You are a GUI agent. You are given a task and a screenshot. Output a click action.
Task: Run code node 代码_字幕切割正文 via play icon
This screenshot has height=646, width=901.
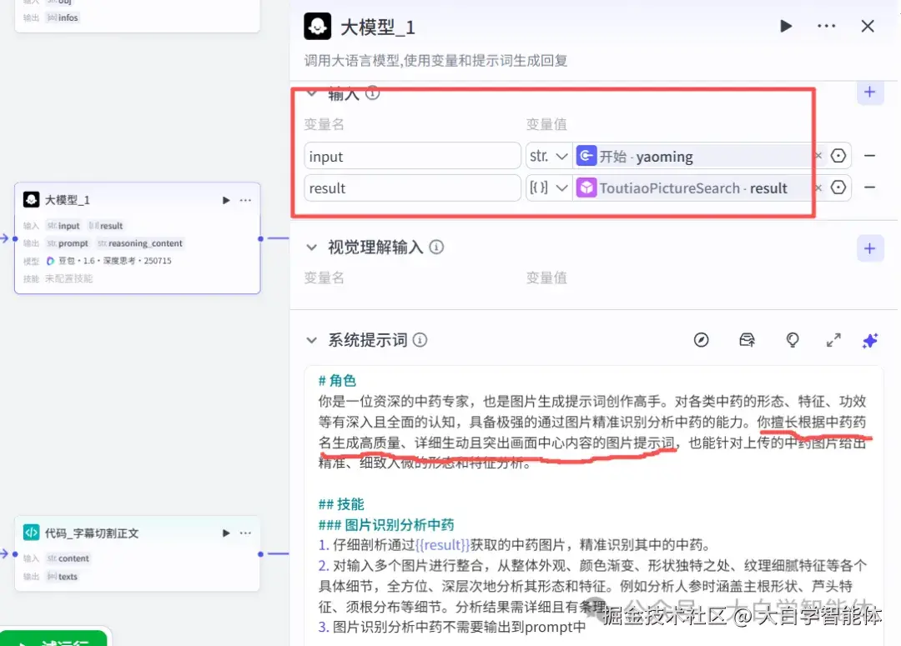[224, 533]
